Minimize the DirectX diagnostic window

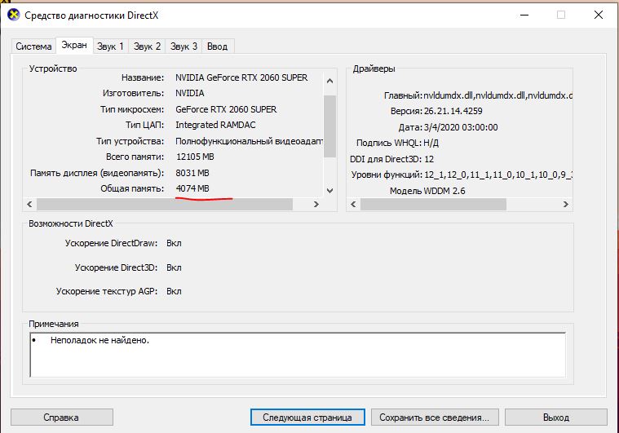(524, 15)
